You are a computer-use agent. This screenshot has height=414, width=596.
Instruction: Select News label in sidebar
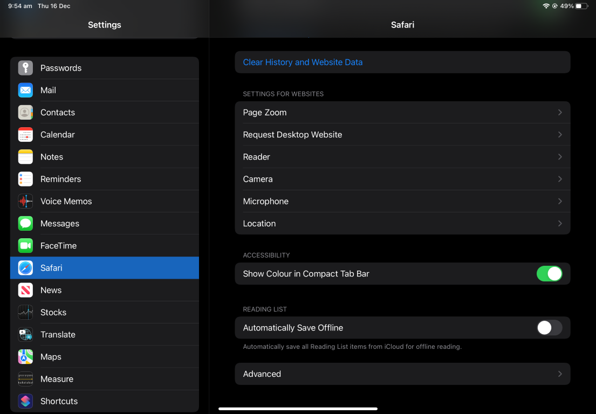click(51, 290)
